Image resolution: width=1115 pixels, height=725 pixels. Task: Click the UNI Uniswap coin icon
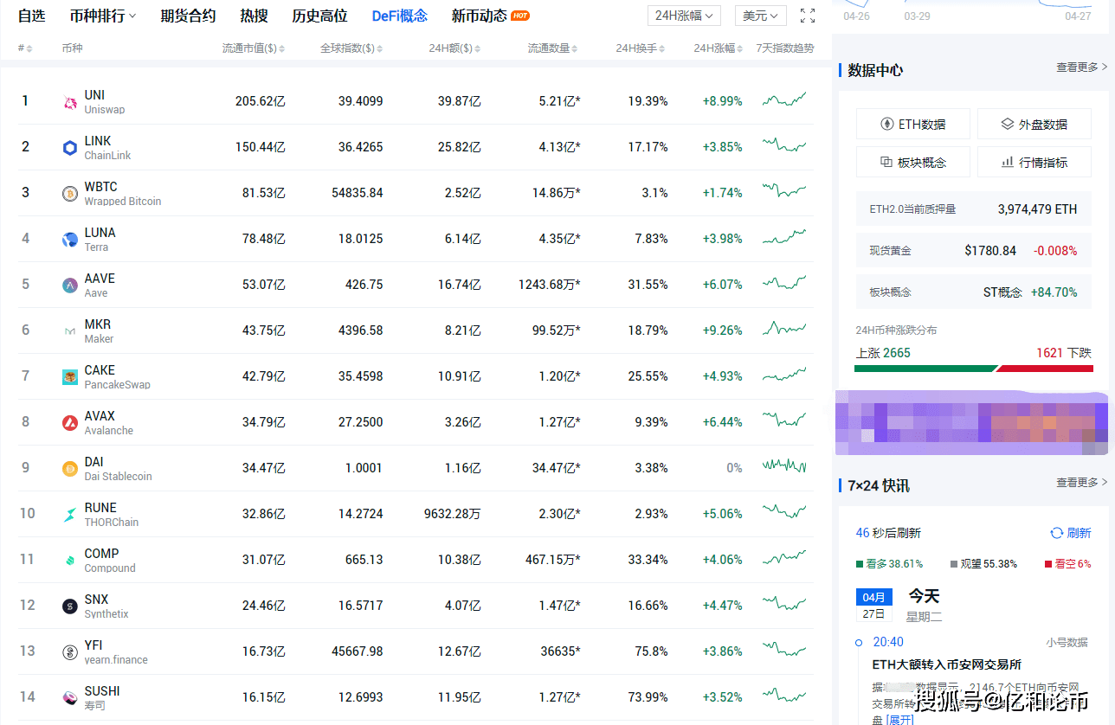70,102
